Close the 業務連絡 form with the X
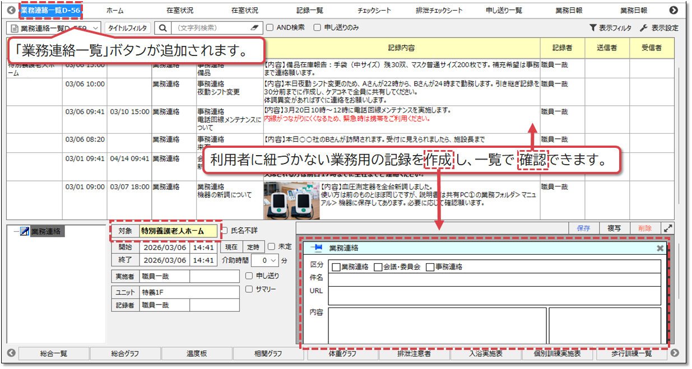This screenshot has width=692, height=369. tap(660, 248)
